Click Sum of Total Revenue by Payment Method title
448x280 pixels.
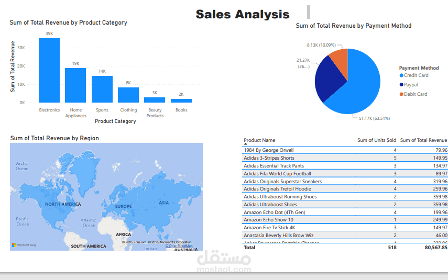click(354, 26)
